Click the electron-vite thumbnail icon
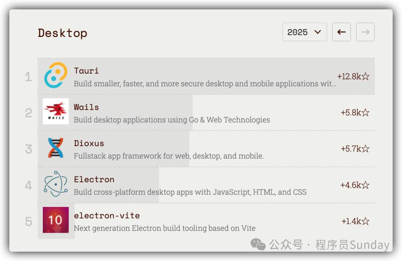The height and width of the screenshot is (261, 402). [56, 220]
